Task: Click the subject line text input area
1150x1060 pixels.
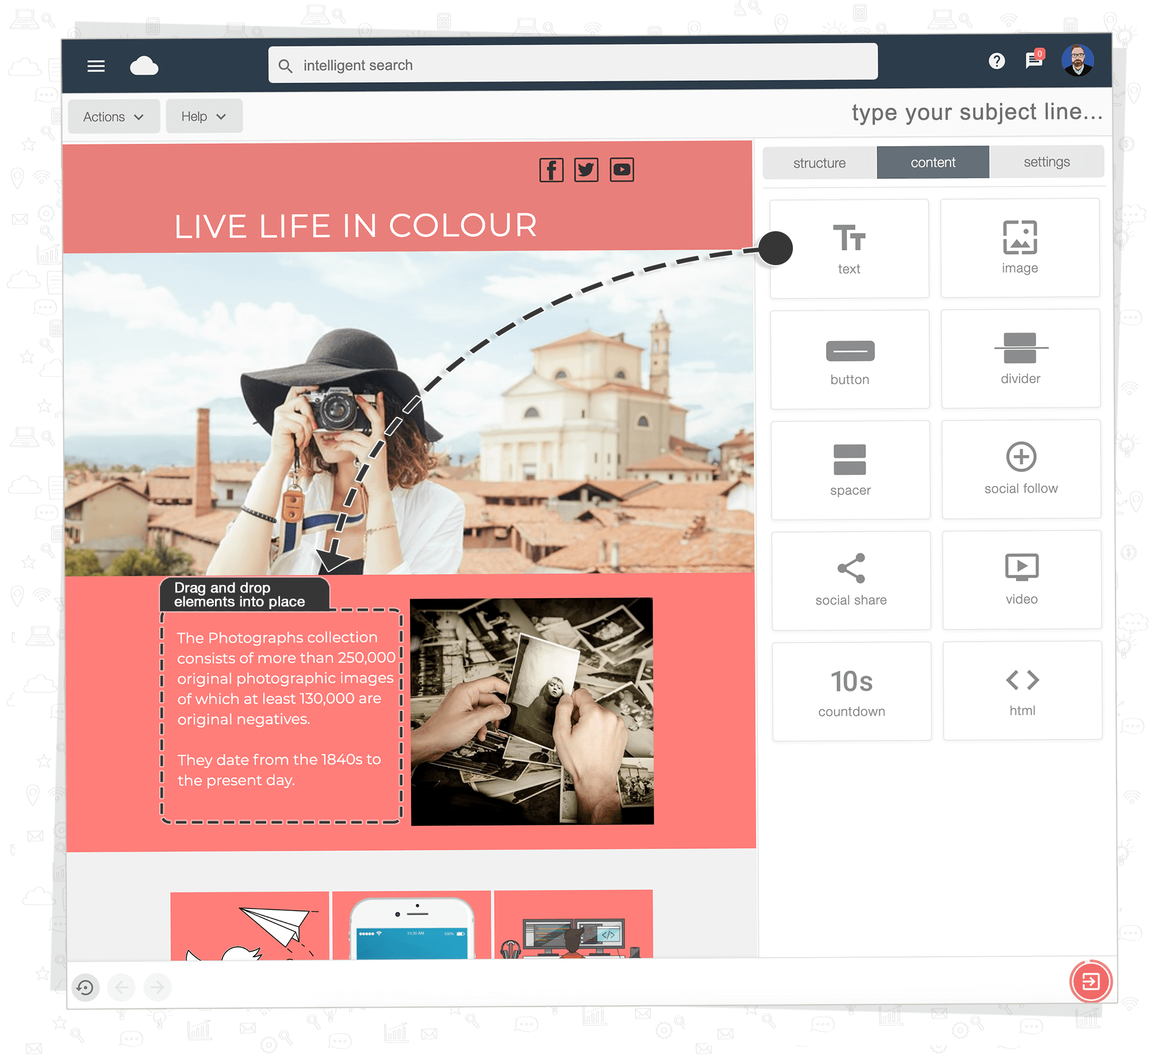Action: [x=977, y=113]
